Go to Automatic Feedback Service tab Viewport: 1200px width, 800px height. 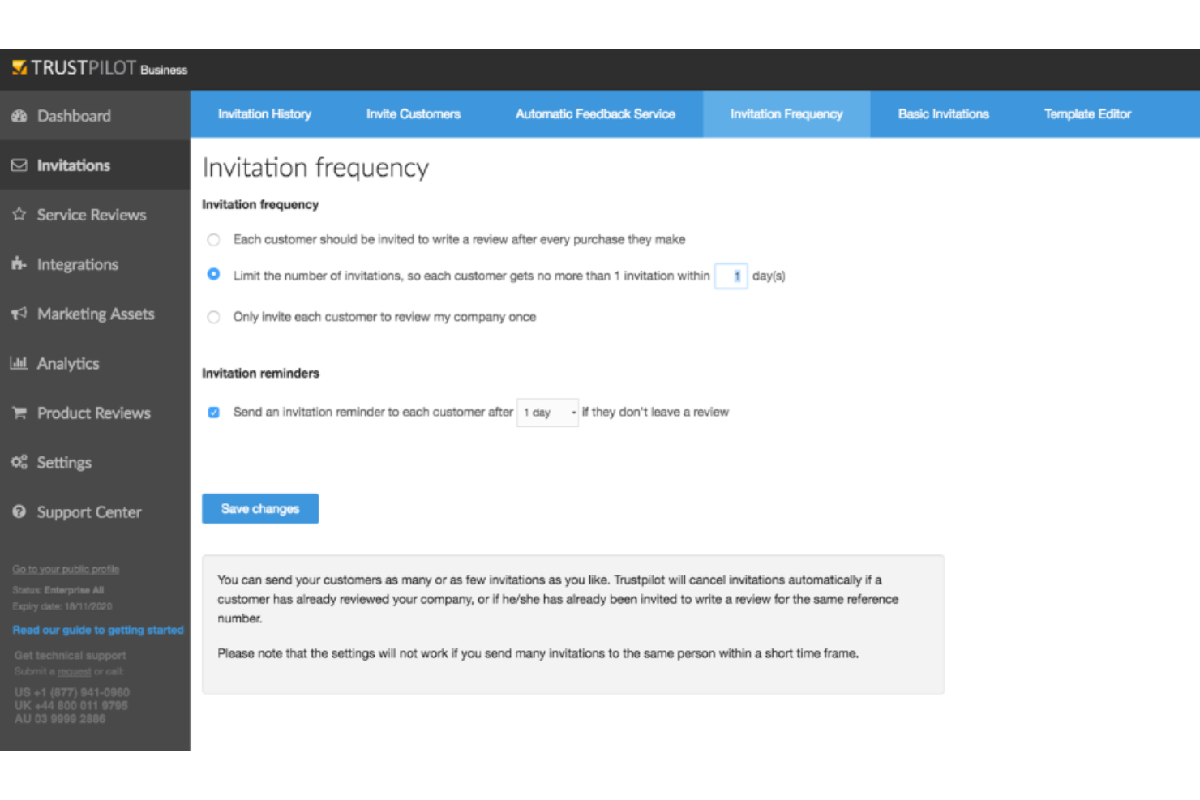pos(595,114)
